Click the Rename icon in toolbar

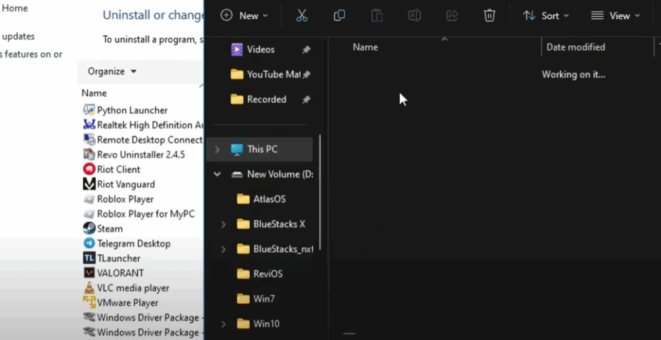click(x=414, y=16)
